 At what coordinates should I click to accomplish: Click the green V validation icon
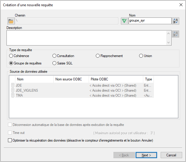coord(124,21)
